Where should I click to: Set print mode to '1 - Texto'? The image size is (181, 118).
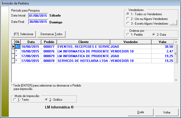pos(15,100)
